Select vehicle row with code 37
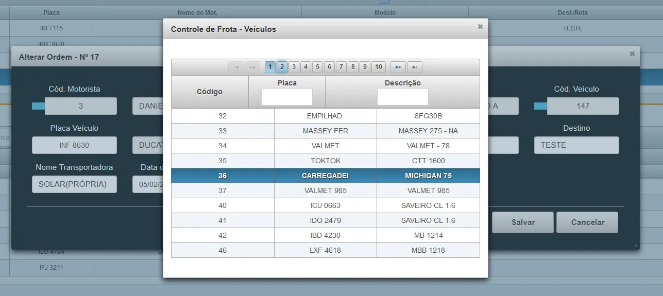This screenshot has width=663, height=296. [x=326, y=190]
